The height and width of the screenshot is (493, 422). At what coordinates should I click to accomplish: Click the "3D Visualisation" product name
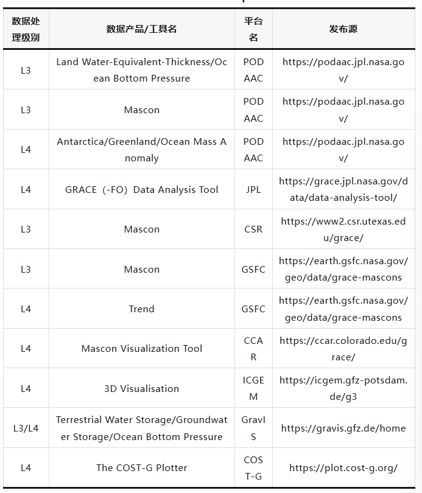(x=141, y=389)
